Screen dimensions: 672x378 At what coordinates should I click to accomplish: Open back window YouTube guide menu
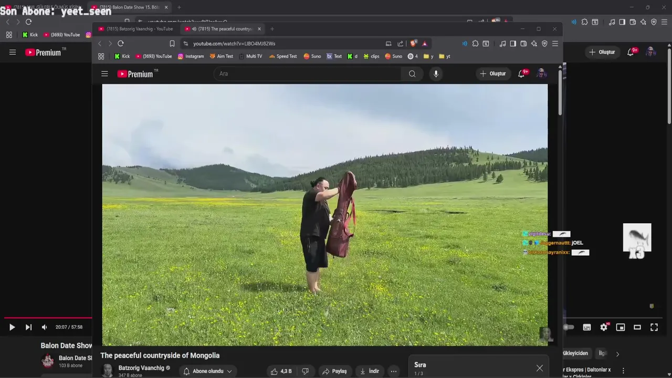click(13, 52)
